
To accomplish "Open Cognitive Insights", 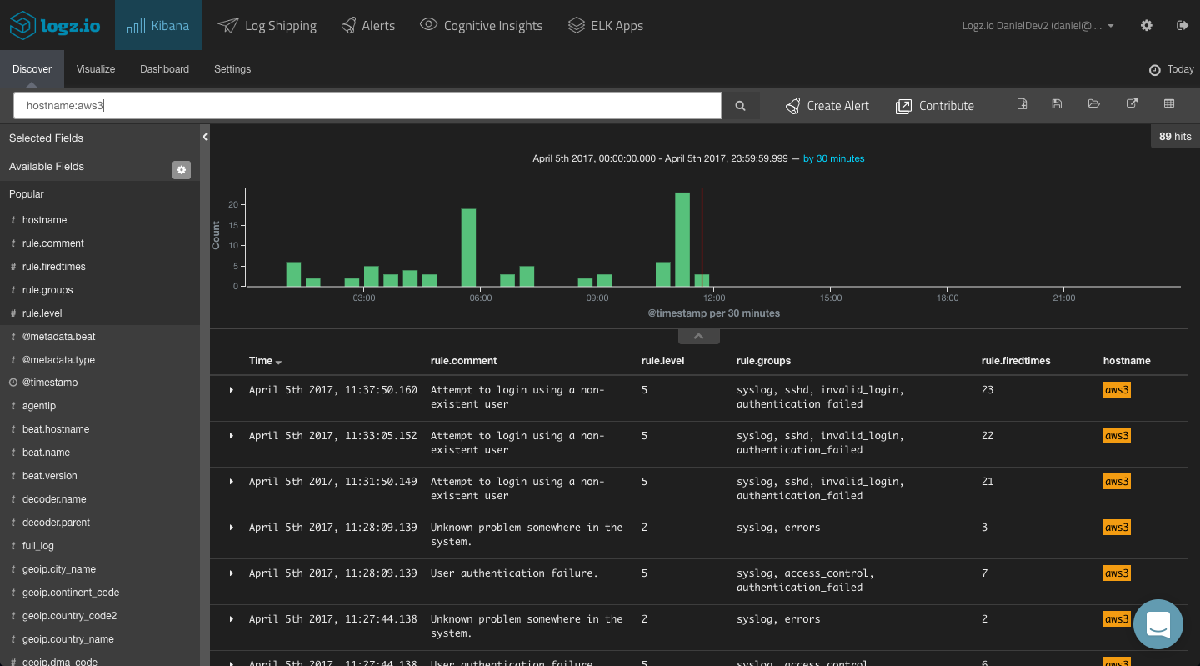I will (481, 26).
